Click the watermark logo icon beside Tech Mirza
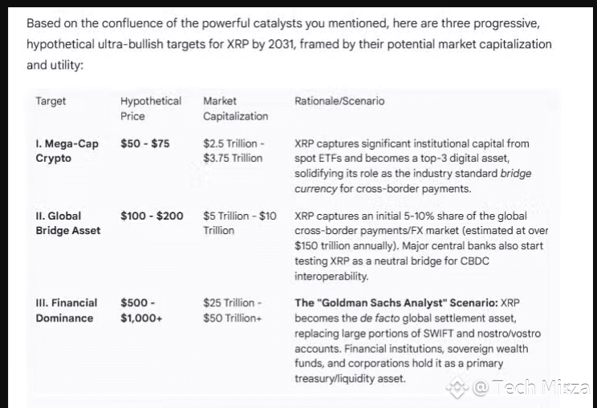 [457, 389]
